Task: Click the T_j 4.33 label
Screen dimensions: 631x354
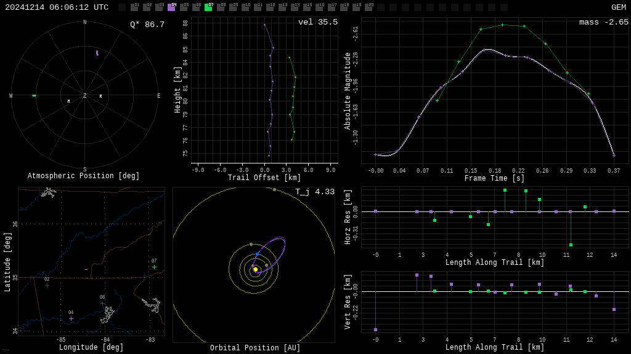Action: [x=314, y=192]
